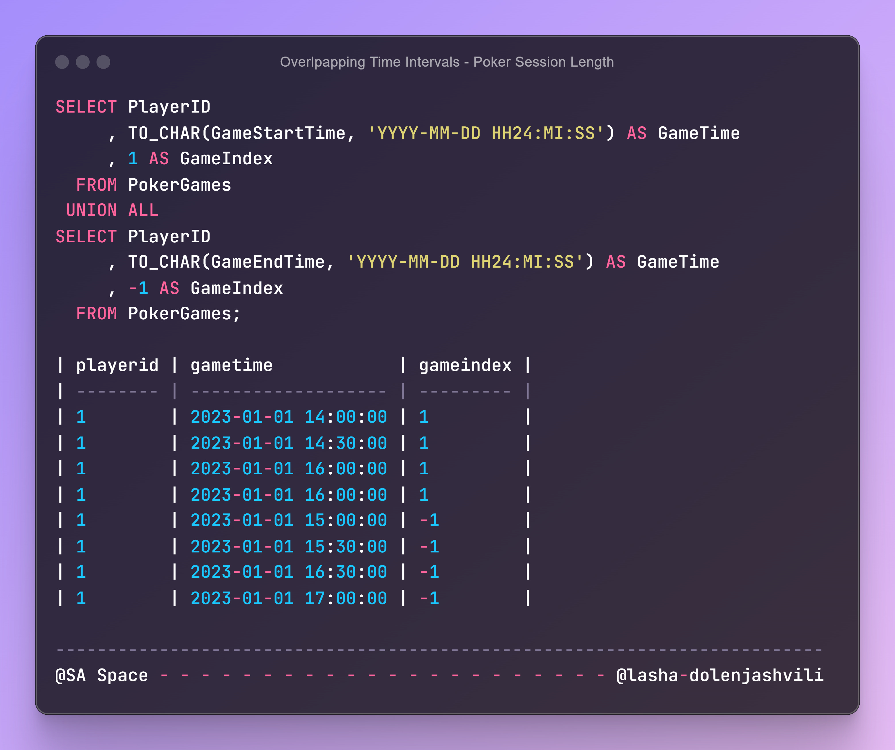Click the gametime column header
The width and height of the screenshot is (895, 750).
(232, 365)
